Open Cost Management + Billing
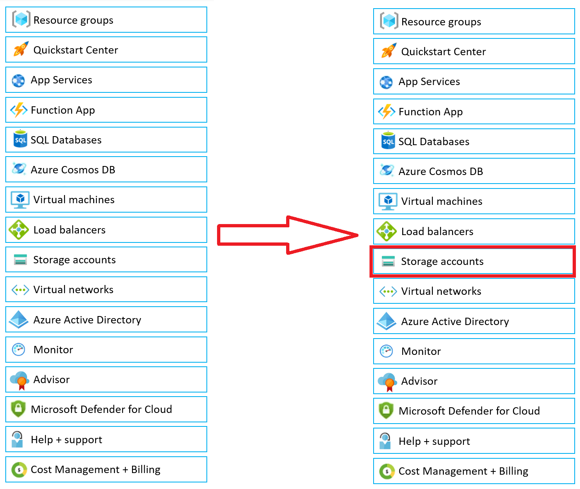This screenshot has height=489, width=580. pyautogui.click(x=106, y=469)
